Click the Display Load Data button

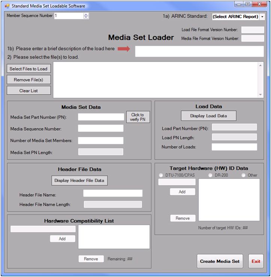[x=208, y=116]
